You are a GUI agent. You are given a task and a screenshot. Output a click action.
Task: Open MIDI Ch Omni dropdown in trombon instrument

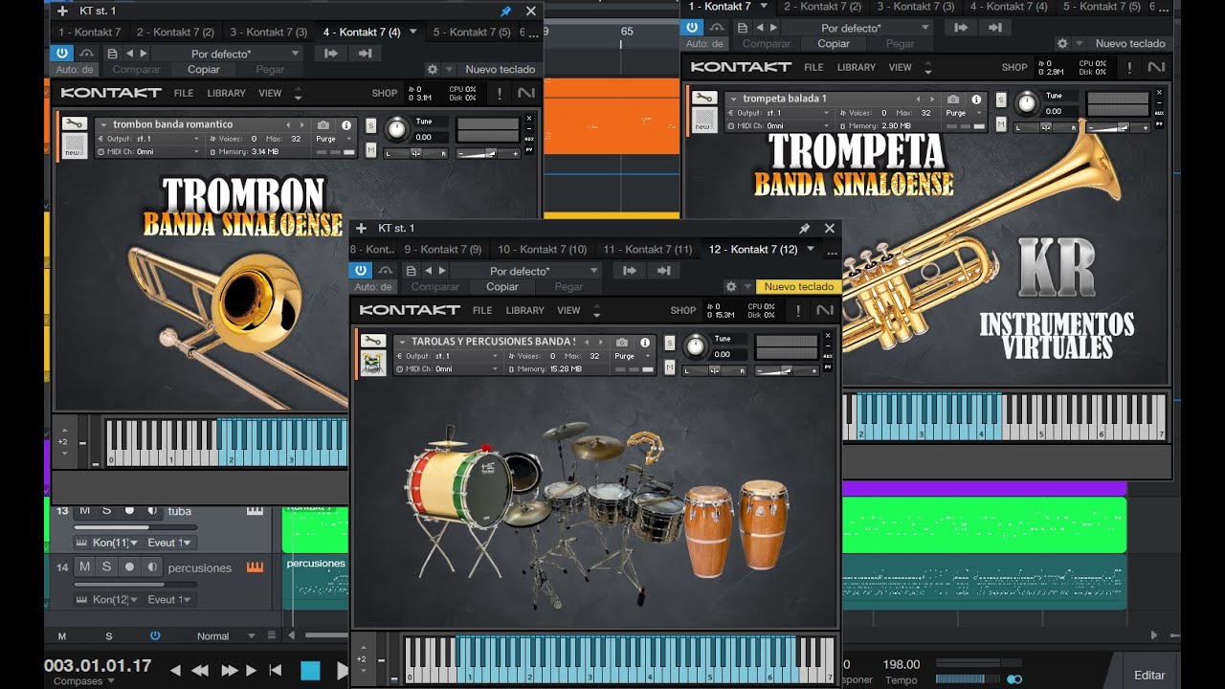pos(151,151)
